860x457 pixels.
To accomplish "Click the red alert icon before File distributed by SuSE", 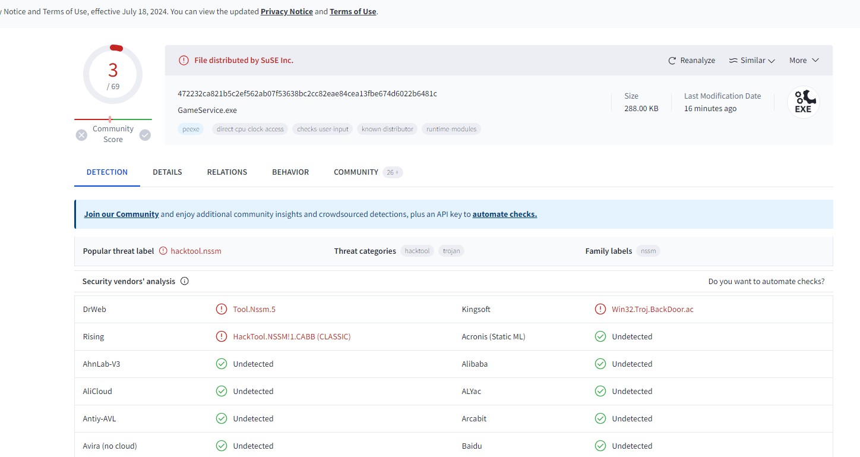I will coord(184,60).
